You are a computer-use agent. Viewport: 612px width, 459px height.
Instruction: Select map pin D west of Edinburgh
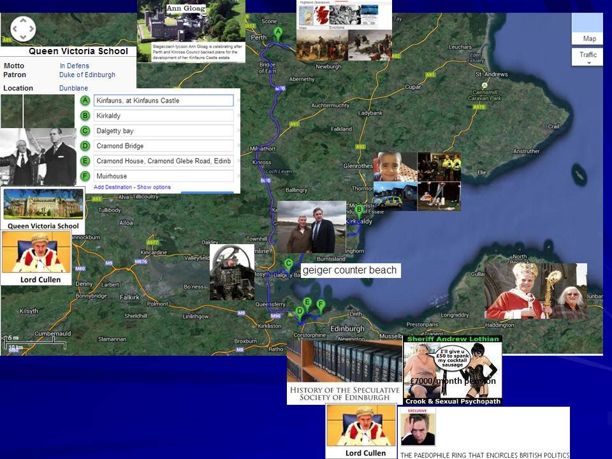[300, 314]
